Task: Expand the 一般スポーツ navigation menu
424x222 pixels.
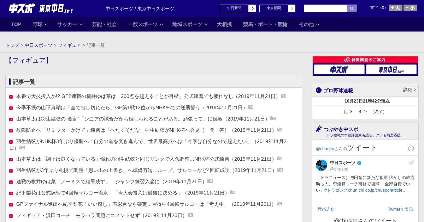Action: tap(146, 24)
